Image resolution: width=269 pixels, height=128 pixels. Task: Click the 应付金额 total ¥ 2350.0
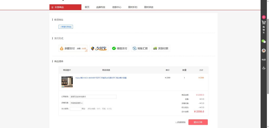[x=199, y=112]
